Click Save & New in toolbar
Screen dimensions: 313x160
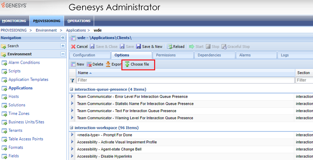(149, 46)
